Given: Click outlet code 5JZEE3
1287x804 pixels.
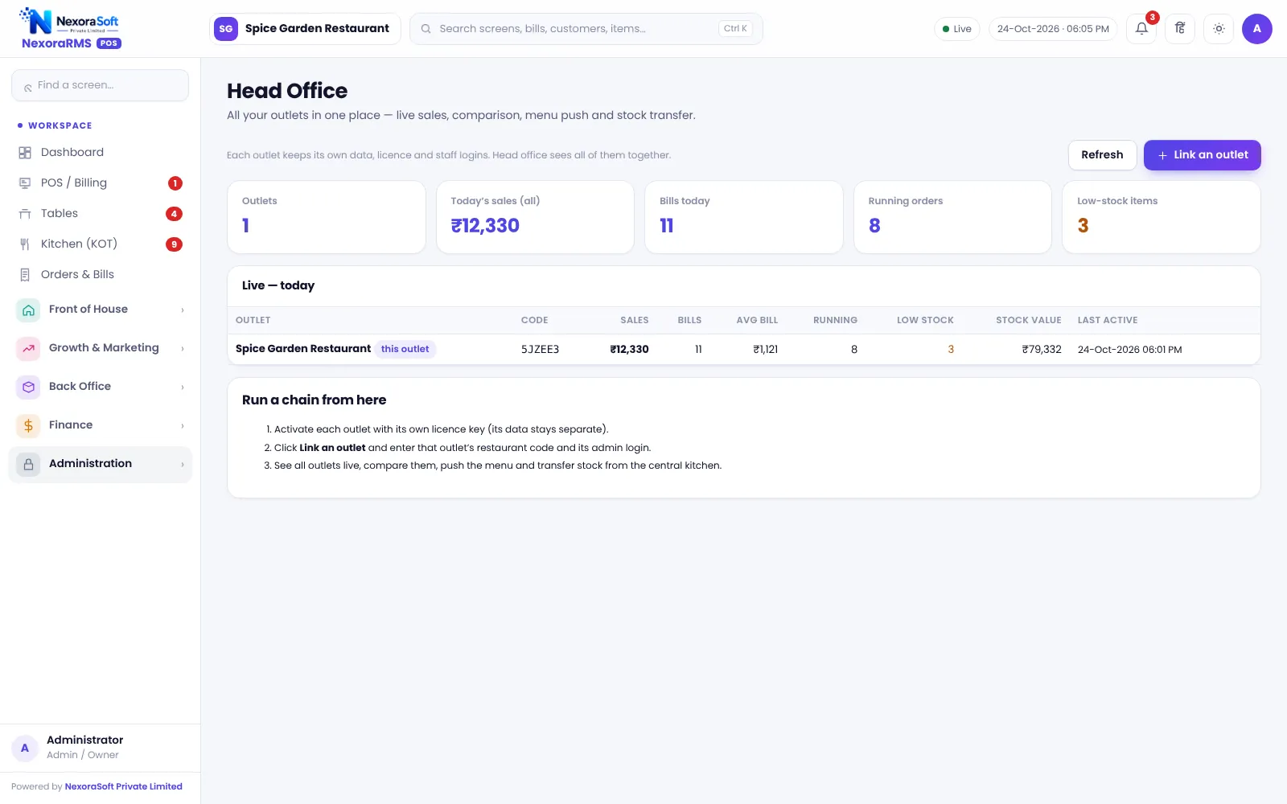Looking at the screenshot, I should click(540, 350).
